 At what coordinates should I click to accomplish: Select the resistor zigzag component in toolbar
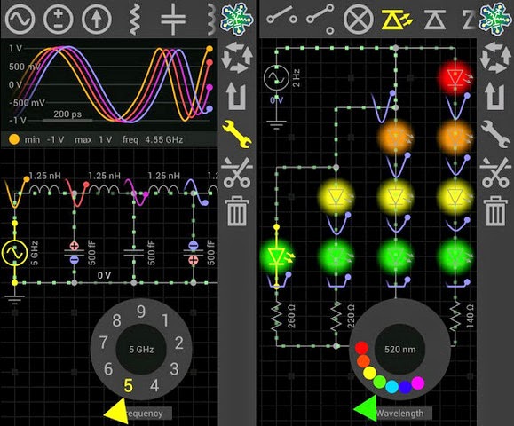point(135,19)
